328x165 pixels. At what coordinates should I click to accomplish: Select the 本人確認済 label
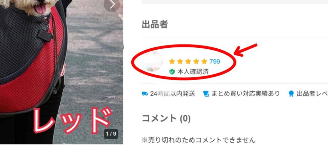193,72
